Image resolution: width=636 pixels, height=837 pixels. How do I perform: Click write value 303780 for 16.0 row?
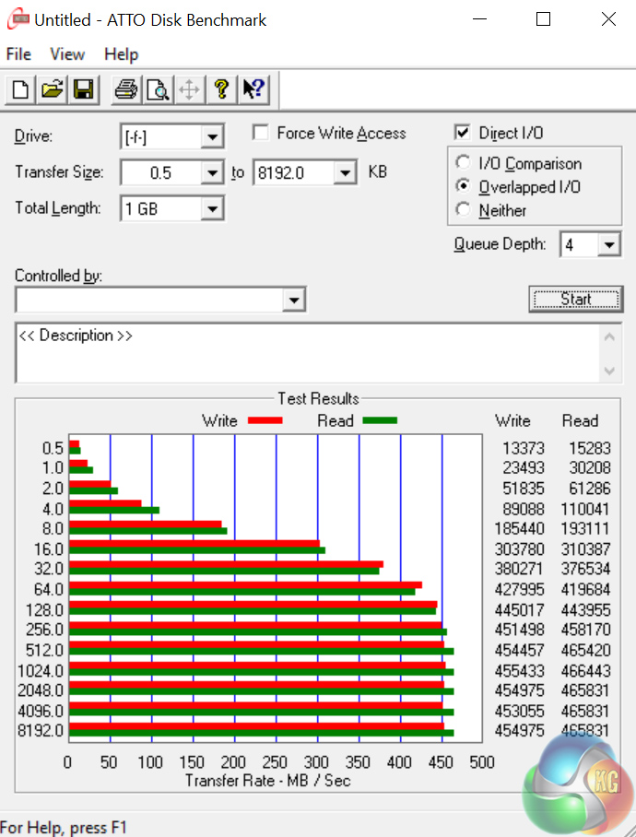coord(519,549)
